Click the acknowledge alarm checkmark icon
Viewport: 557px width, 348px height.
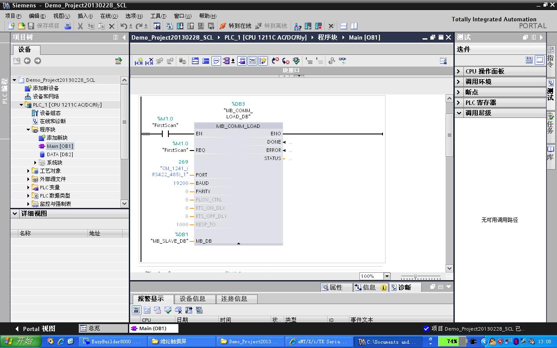[x=168, y=310]
